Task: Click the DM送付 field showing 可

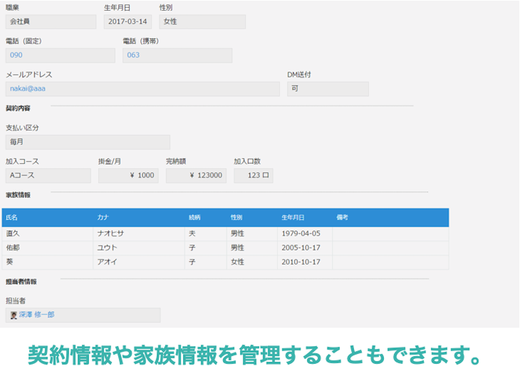Action: pos(328,89)
